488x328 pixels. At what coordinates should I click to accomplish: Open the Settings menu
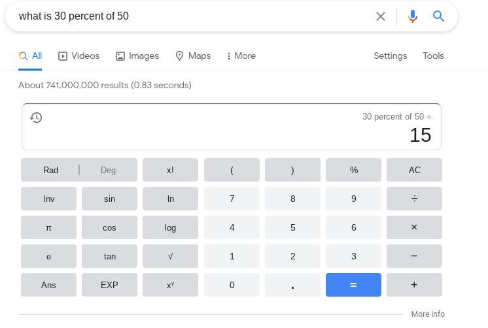tap(390, 56)
